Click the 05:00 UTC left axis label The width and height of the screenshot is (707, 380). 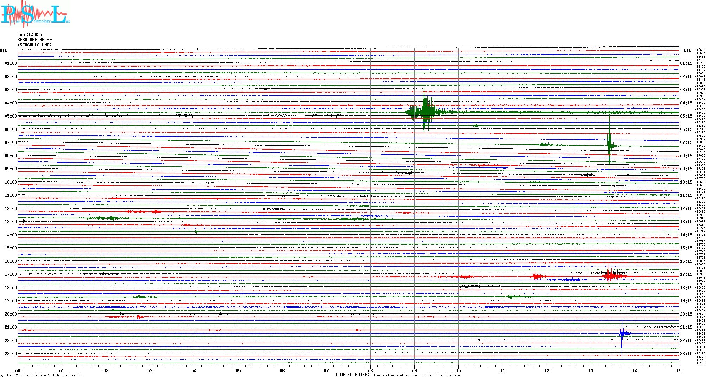11,116
